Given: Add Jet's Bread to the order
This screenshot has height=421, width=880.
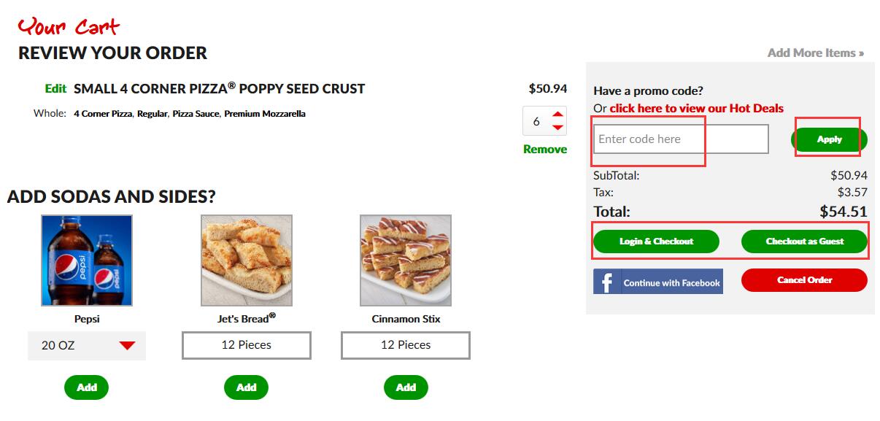Looking at the screenshot, I should coord(246,387).
